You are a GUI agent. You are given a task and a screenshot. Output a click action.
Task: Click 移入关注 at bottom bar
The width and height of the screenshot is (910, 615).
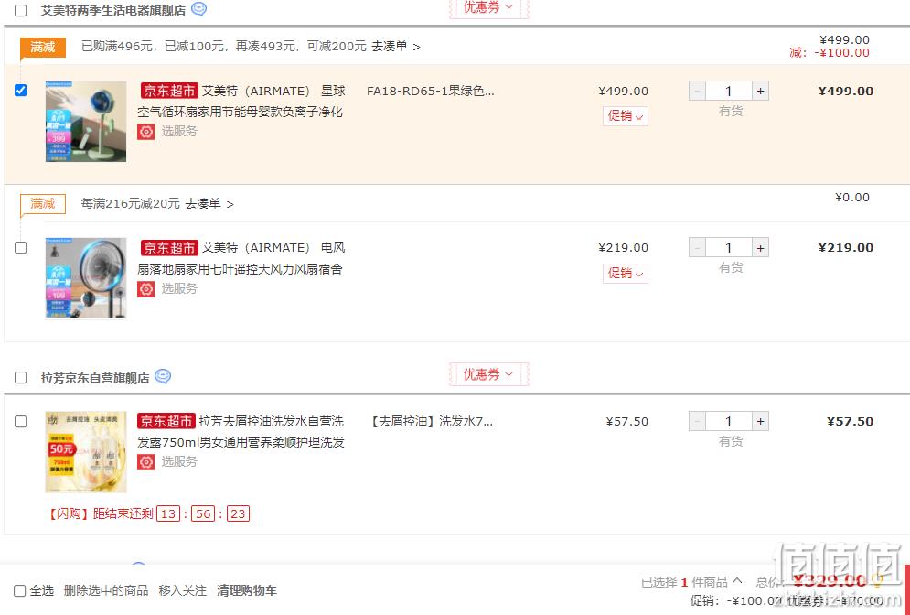(182, 590)
